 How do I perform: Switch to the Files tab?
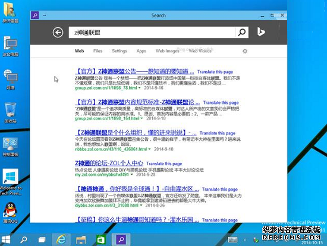tap(98, 51)
